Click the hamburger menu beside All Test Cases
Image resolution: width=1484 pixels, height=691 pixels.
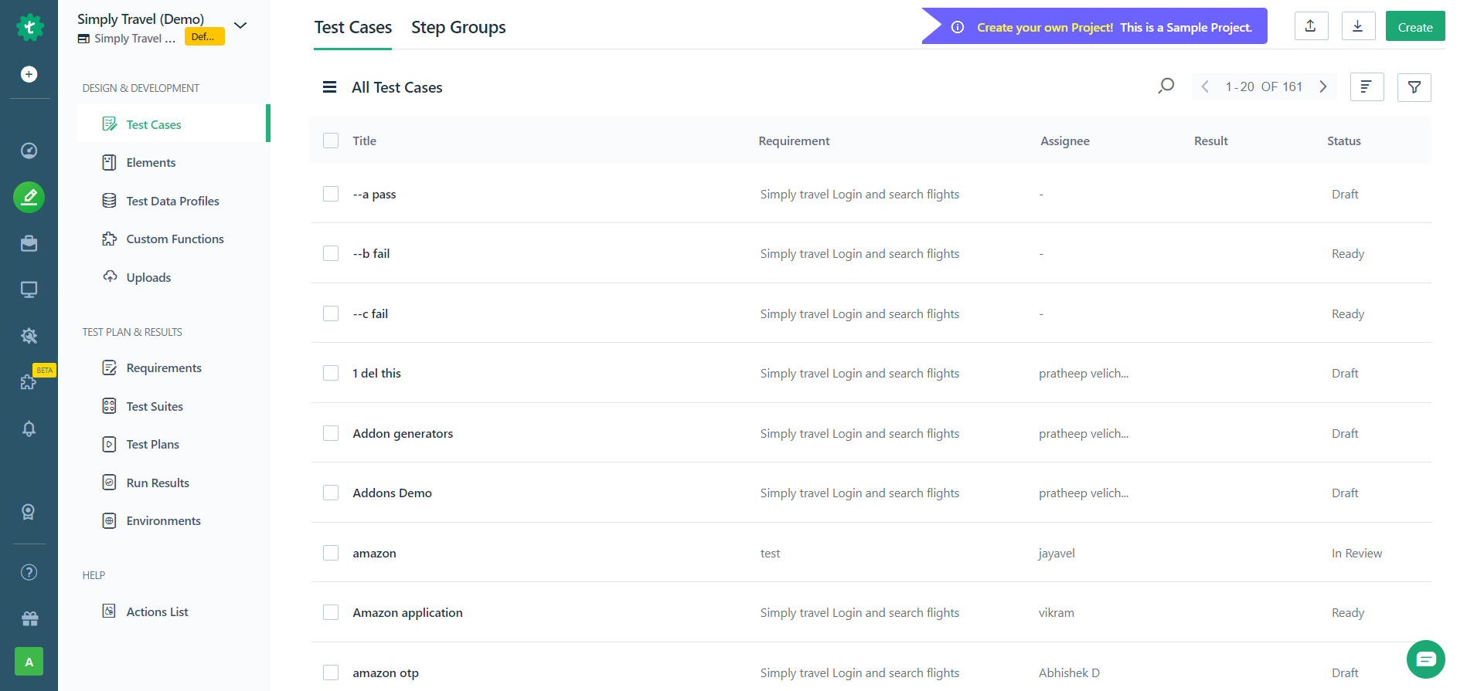click(329, 87)
